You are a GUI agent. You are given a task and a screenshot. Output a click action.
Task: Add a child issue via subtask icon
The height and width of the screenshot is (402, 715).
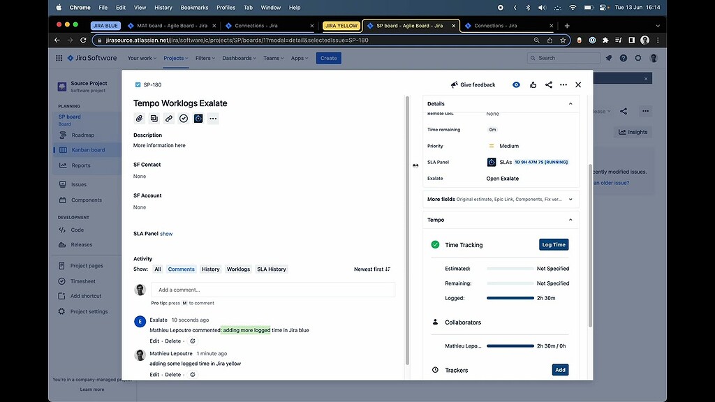[x=154, y=119]
